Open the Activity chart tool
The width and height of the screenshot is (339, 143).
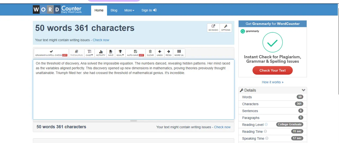(x=101, y=53)
